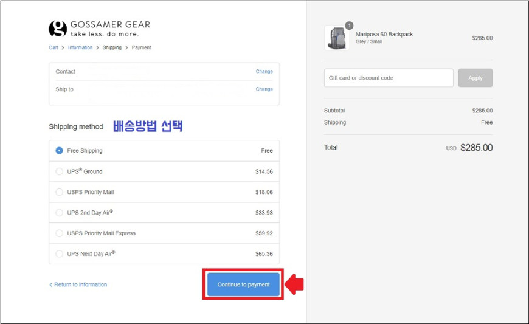
Task: Return to information page
Action: pos(81,284)
